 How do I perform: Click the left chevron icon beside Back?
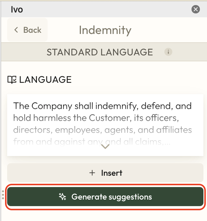[x=16, y=30]
